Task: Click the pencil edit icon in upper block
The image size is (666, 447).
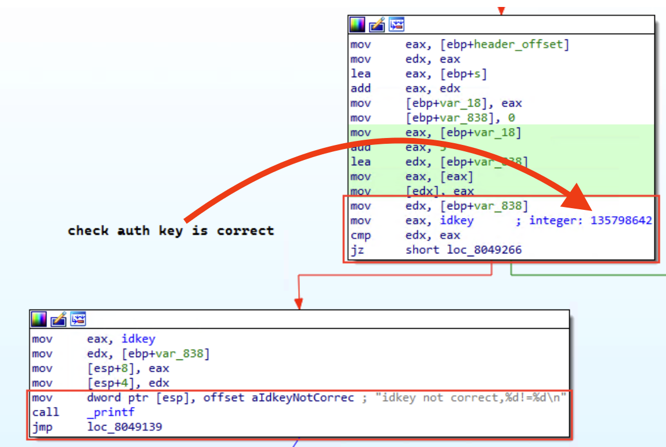Action: [377, 25]
